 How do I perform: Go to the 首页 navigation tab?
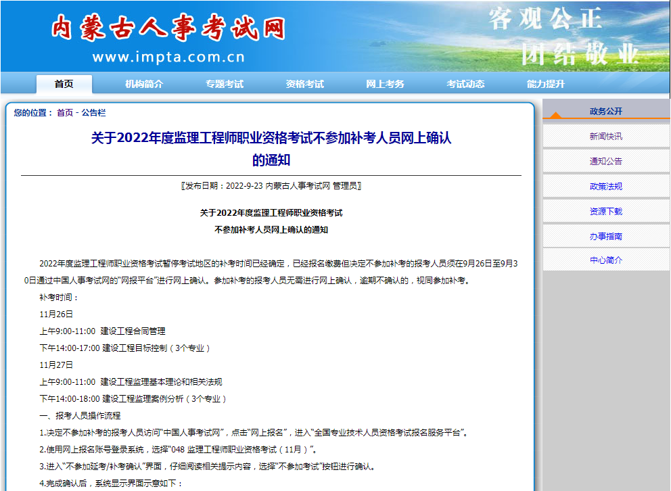pos(64,84)
